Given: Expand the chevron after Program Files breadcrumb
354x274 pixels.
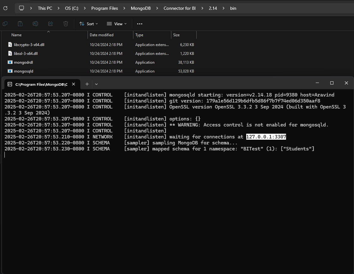Looking at the screenshot, I should coord(124,8).
